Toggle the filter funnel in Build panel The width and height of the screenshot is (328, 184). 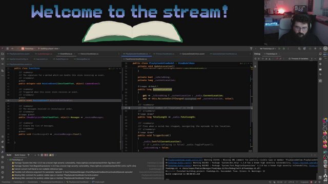click(x=29, y=155)
